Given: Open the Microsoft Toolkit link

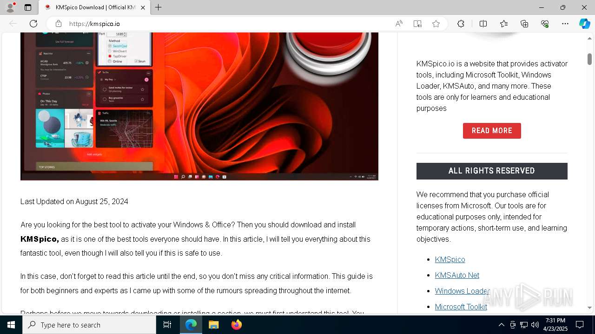Looking at the screenshot, I should pos(461,307).
